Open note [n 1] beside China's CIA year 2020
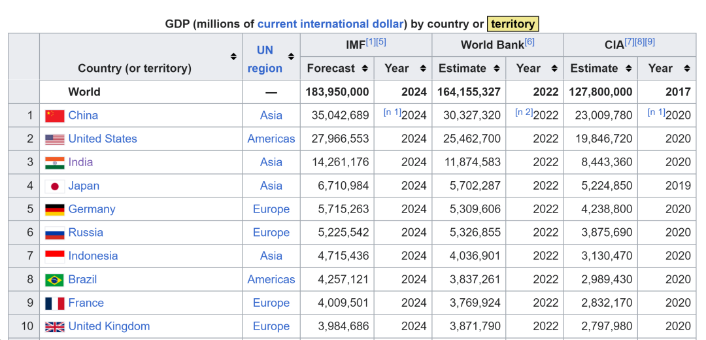The height and width of the screenshot is (340, 706). pyautogui.click(x=656, y=112)
